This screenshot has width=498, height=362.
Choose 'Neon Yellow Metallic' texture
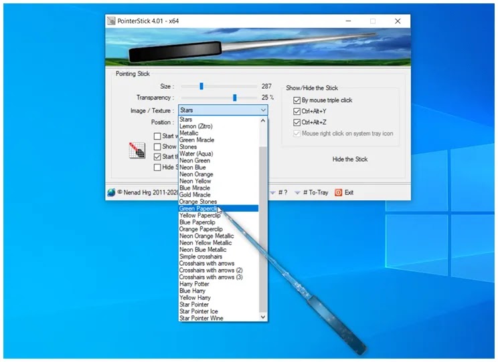click(x=218, y=243)
